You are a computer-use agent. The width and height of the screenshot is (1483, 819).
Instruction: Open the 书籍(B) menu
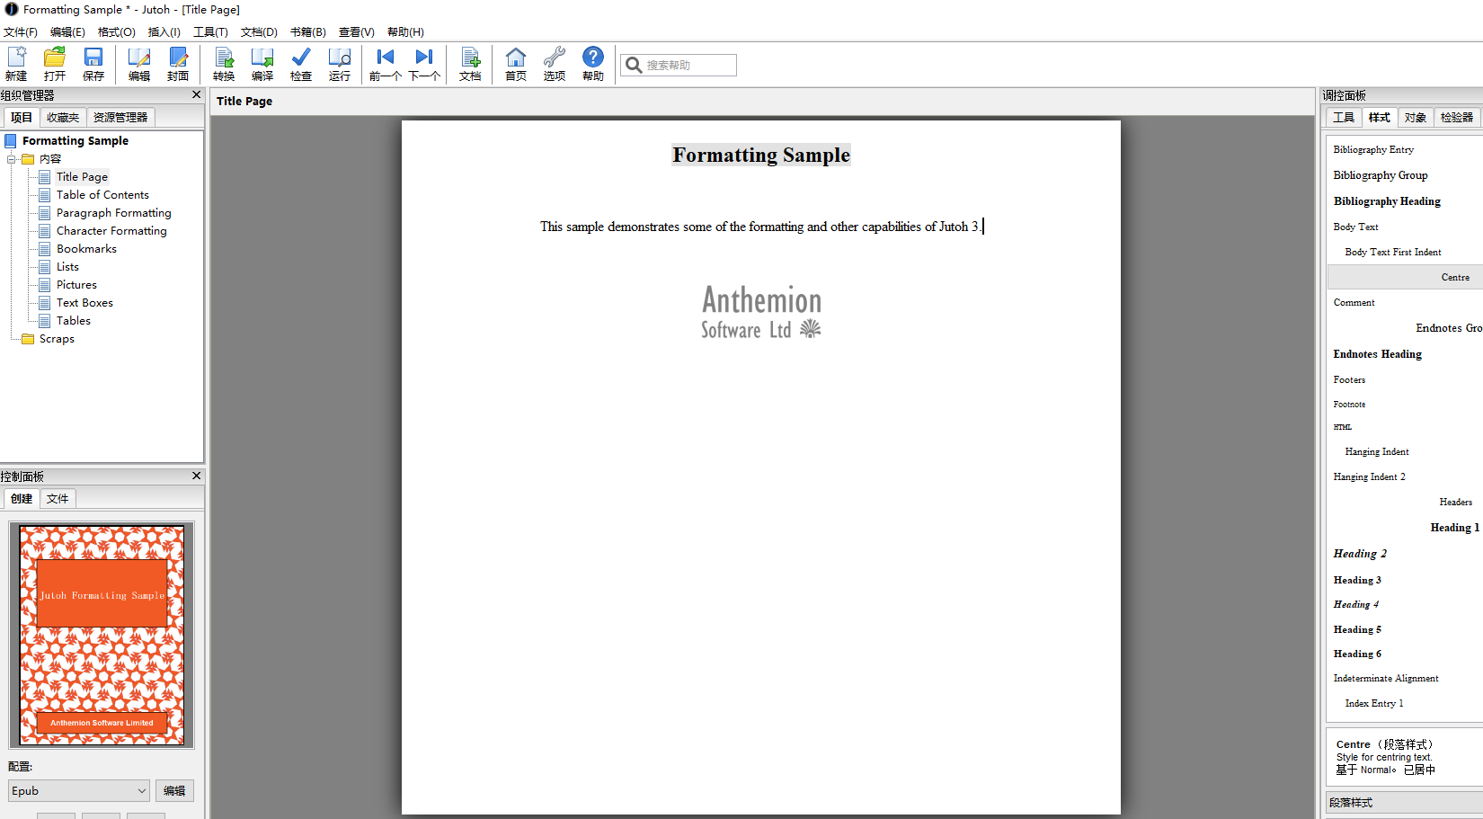point(308,31)
